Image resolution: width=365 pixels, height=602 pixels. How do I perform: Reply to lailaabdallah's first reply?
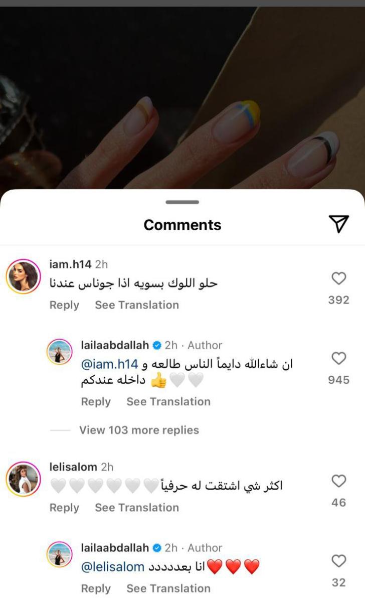(x=96, y=402)
